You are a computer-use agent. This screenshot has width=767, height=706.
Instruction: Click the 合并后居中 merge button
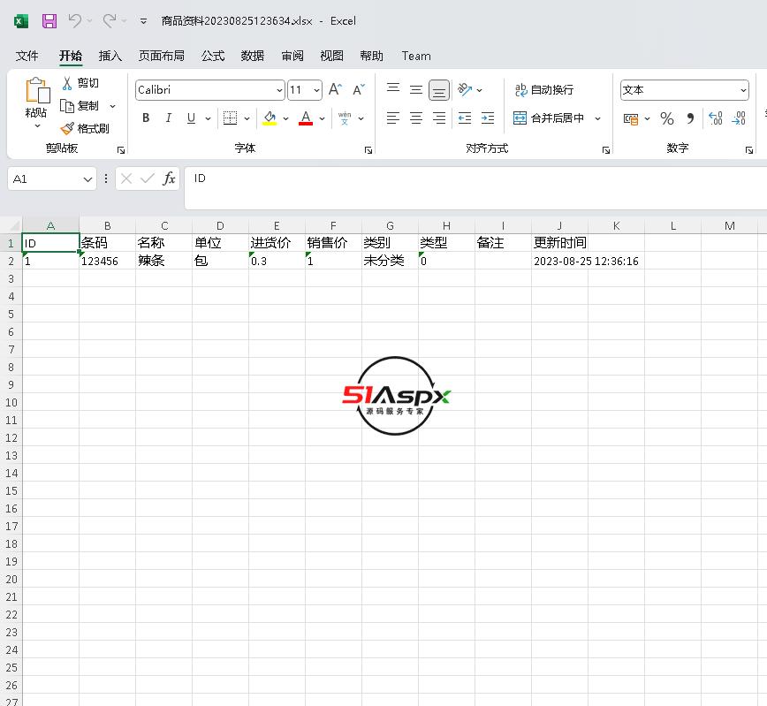tap(549, 118)
